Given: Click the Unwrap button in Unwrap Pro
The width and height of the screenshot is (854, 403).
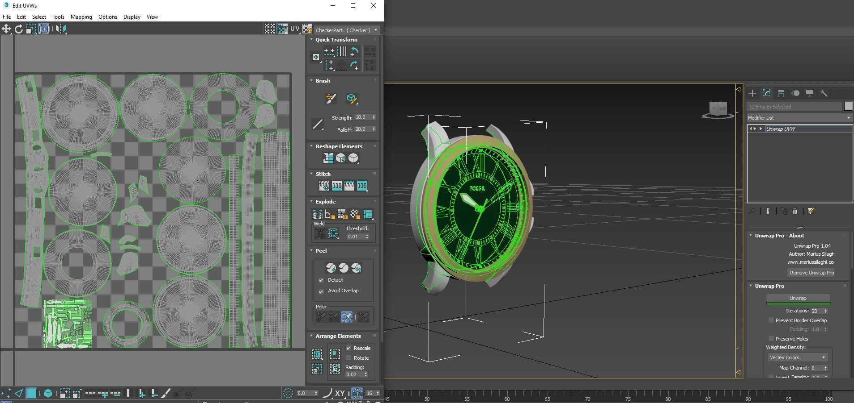Looking at the screenshot, I should tap(798, 298).
